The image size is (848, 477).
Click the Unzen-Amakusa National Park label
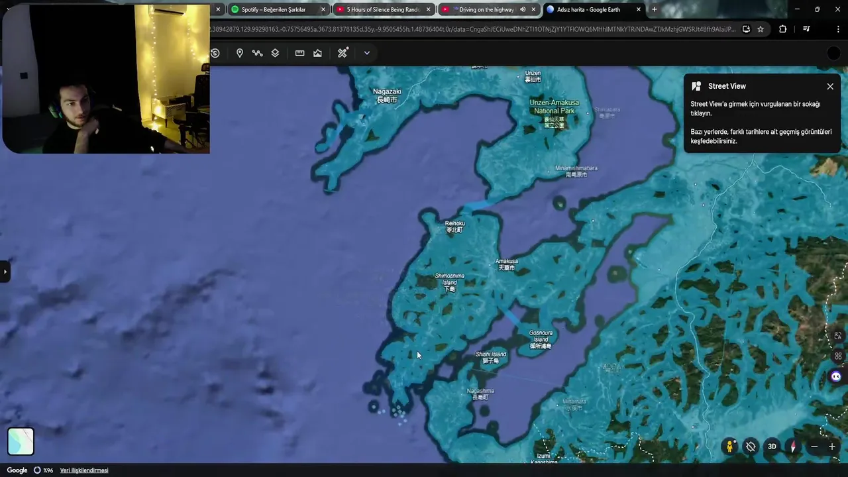(555, 113)
